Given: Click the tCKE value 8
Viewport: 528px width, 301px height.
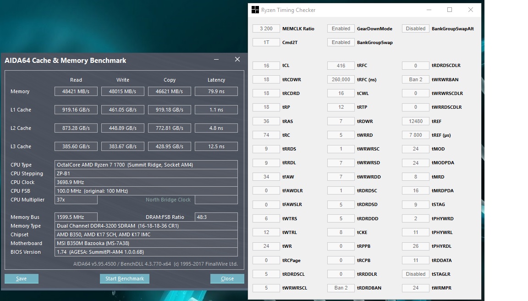Looking at the screenshot, I should click(x=341, y=233).
